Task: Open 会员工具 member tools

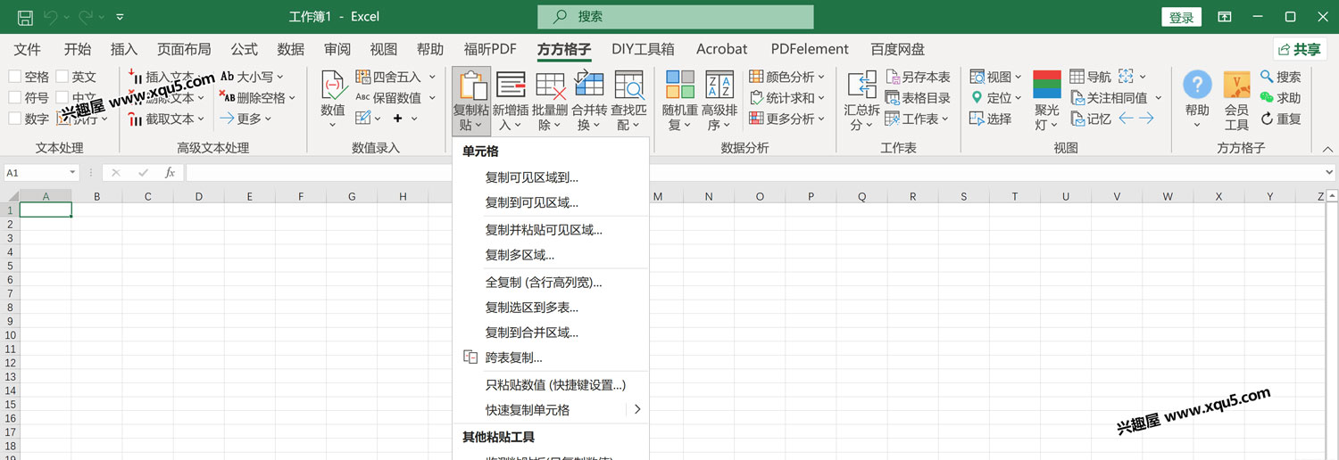Action: coord(1236,101)
